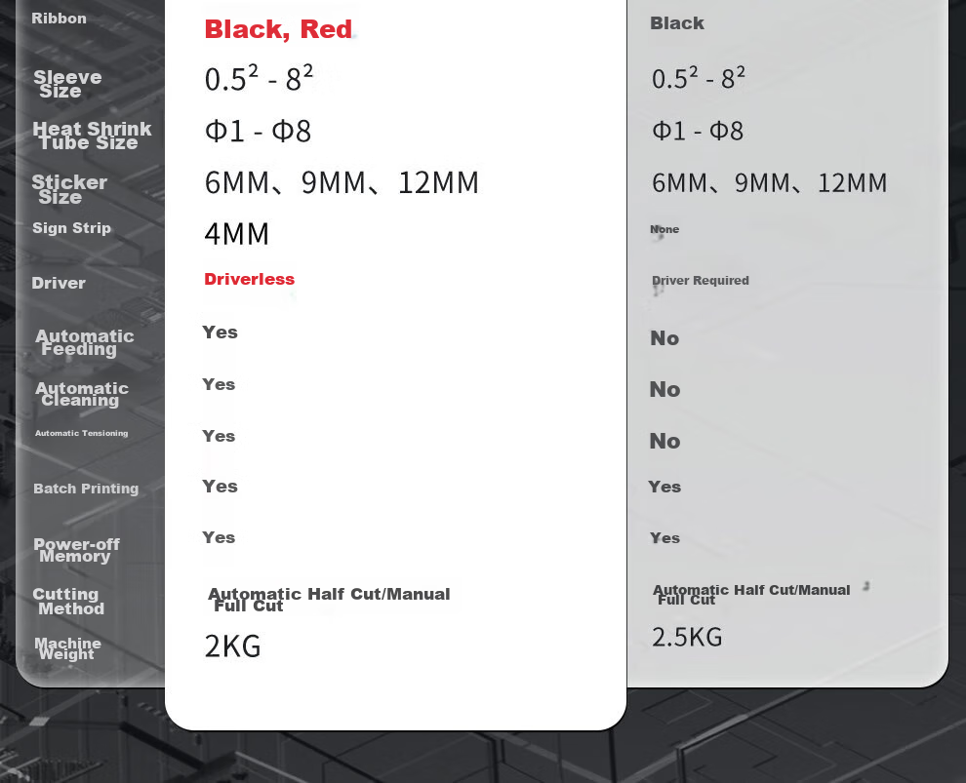Click the "Heat Shrink Tube Size" label

coord(92,136)
